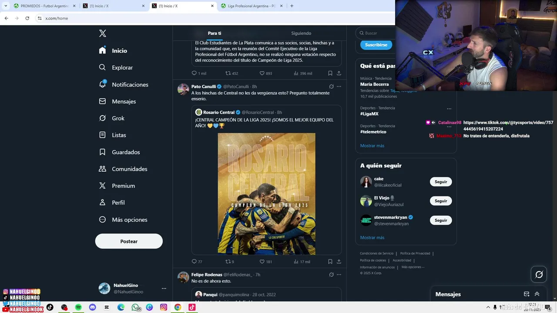Open NahuelGino account menu dots
557x313 pixels.
pos(164,288)
